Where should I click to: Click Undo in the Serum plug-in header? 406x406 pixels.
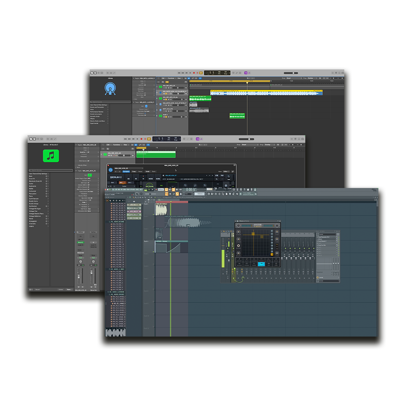147,171
